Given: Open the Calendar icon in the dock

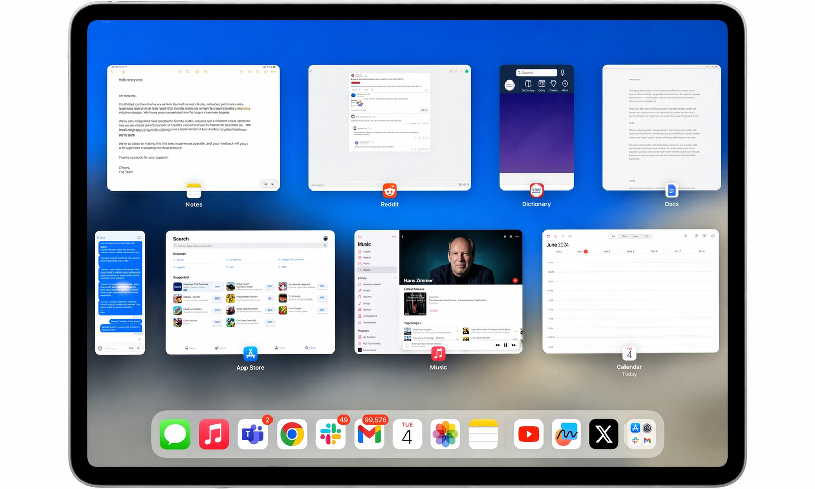Looking at the screenshot, I should pos(407,434).
